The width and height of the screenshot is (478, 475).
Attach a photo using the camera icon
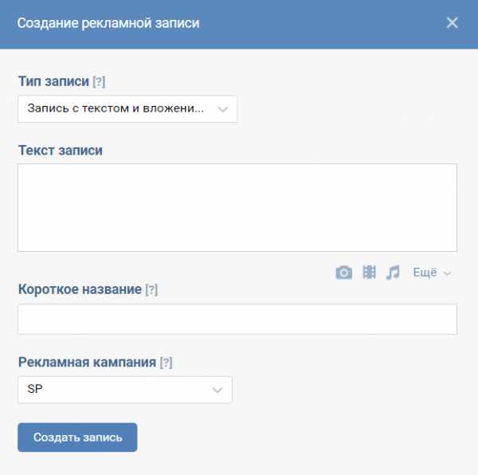343,273
